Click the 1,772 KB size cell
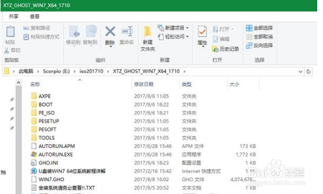The height and width of the screenshot is (194, 323). (246, 155)
